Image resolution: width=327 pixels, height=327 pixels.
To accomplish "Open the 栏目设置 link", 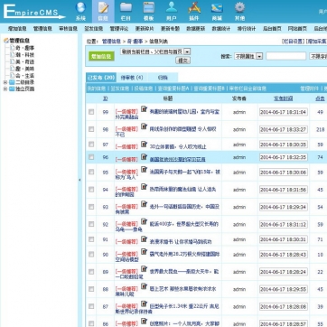I will (294, 42).
